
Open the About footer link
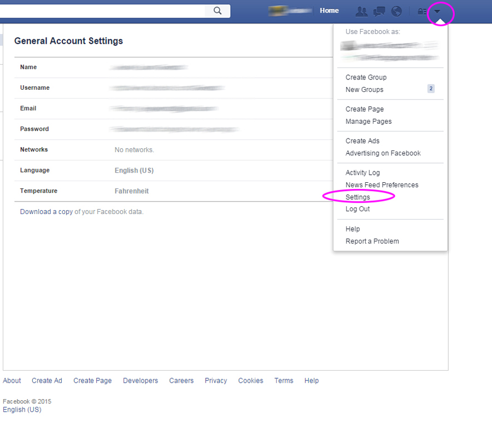pyautogui.click(x=12, y=380)
